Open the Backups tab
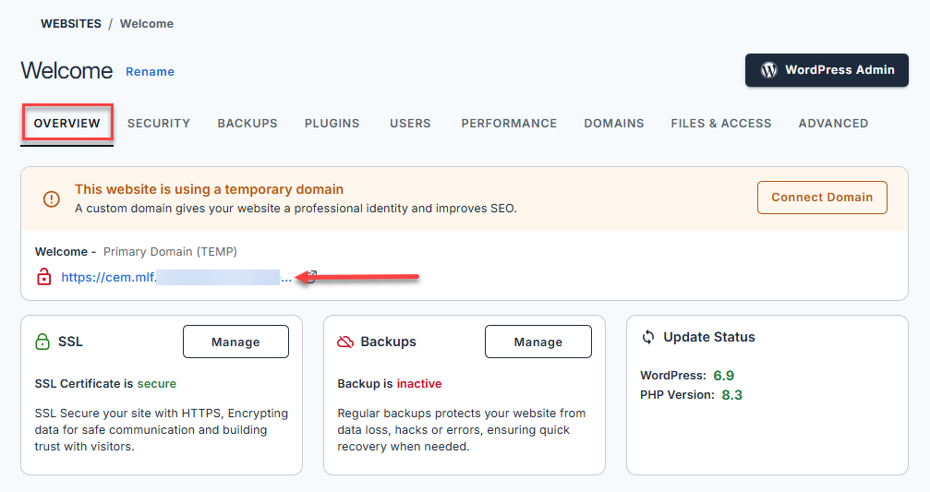Viewport: 930px width, 492px height. (248, 123)
